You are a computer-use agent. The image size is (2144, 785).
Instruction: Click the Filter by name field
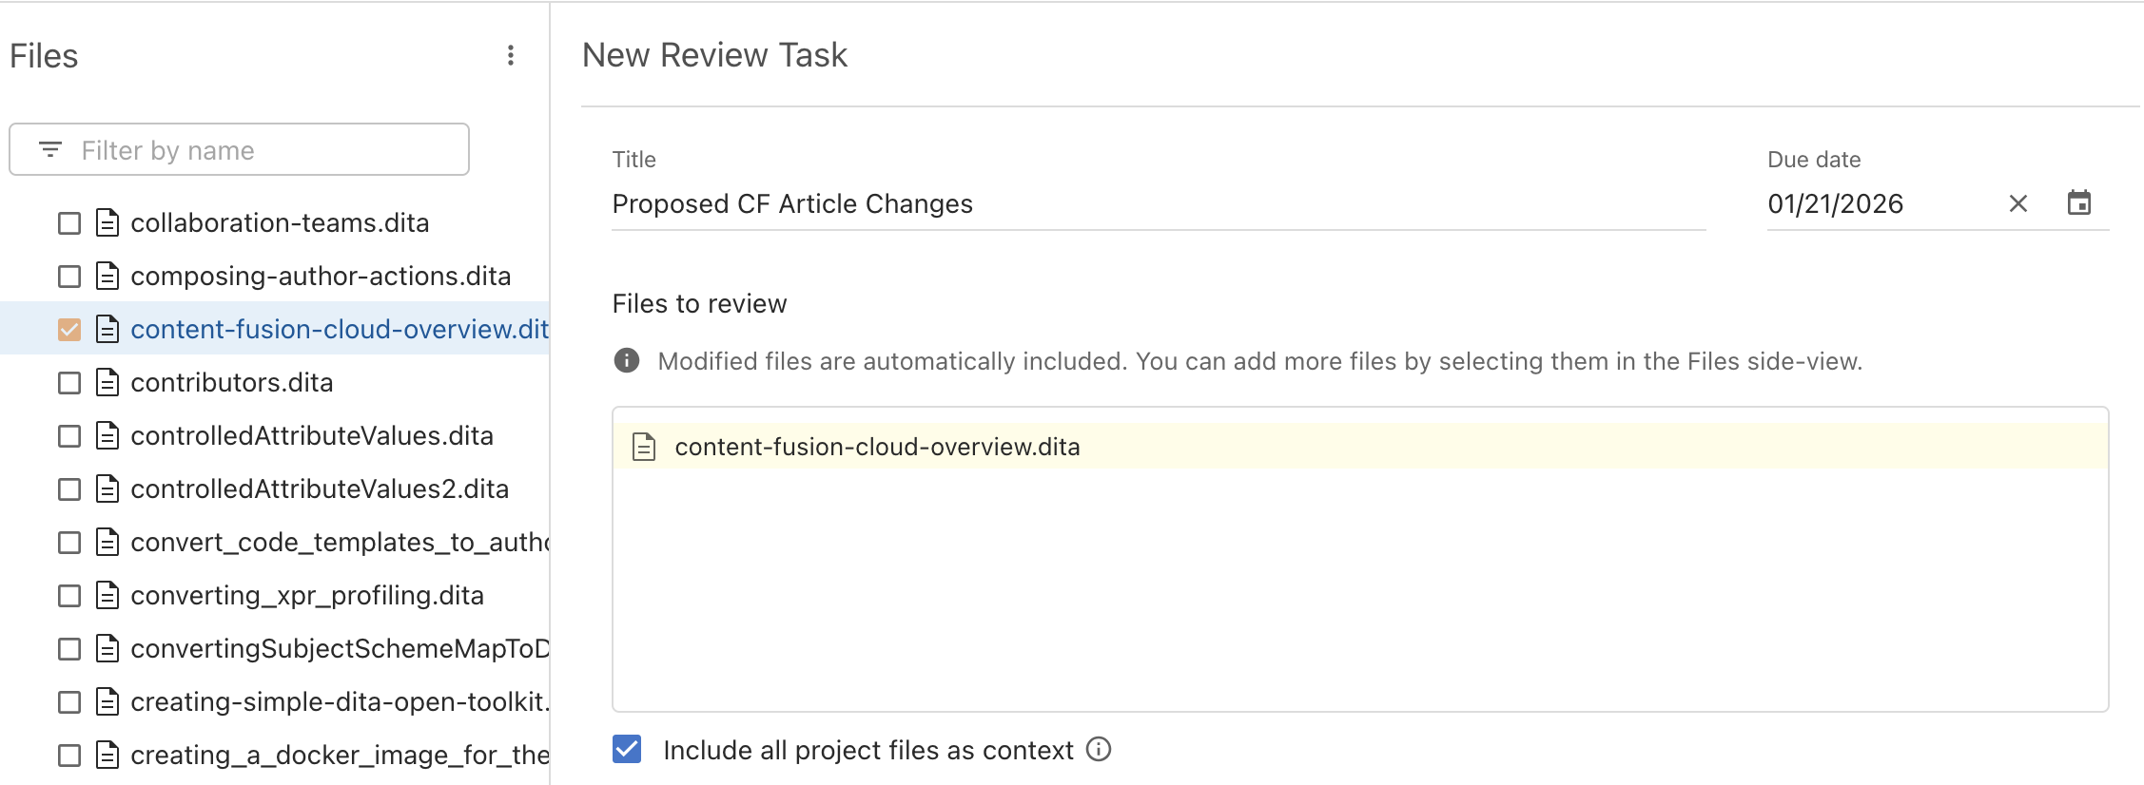(257, 150)
